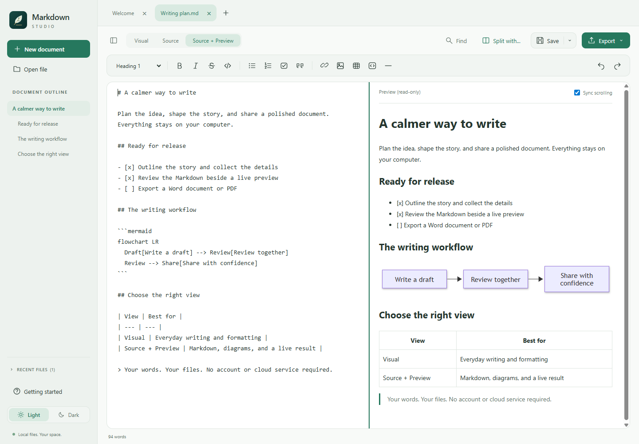
Task: Expand the Recent Files section
Action: point(33,369)
